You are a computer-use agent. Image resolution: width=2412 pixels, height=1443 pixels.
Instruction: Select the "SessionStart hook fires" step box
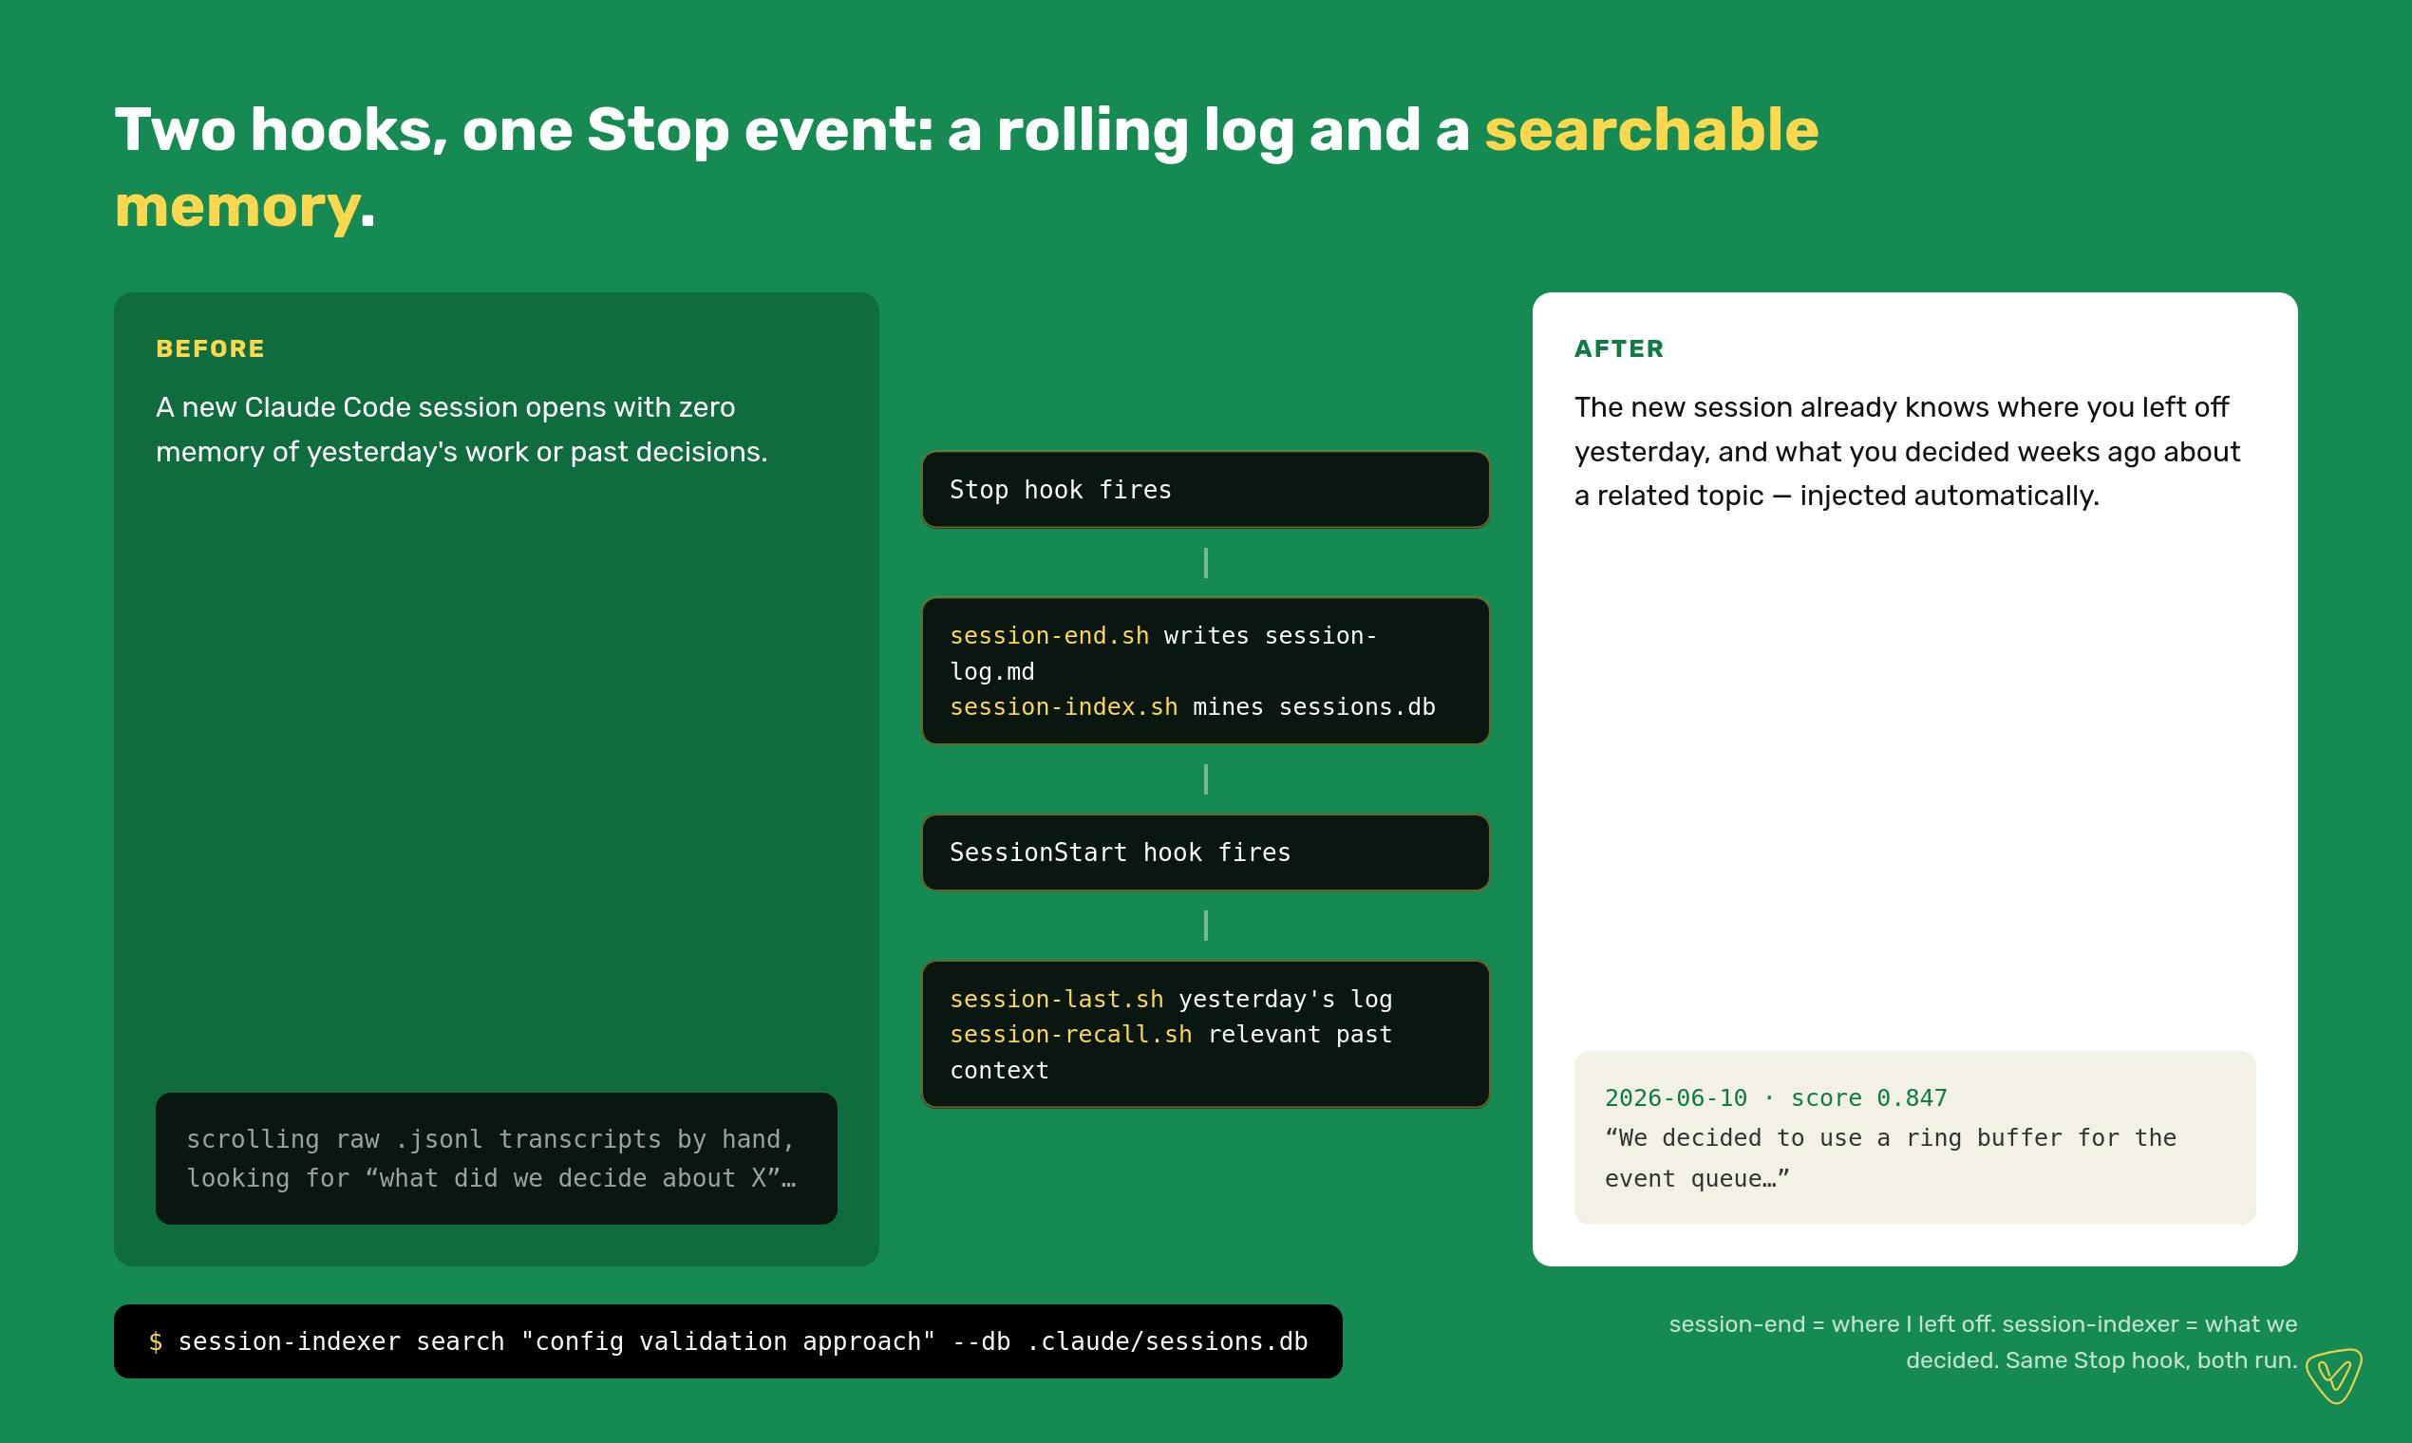point(1205,853)
